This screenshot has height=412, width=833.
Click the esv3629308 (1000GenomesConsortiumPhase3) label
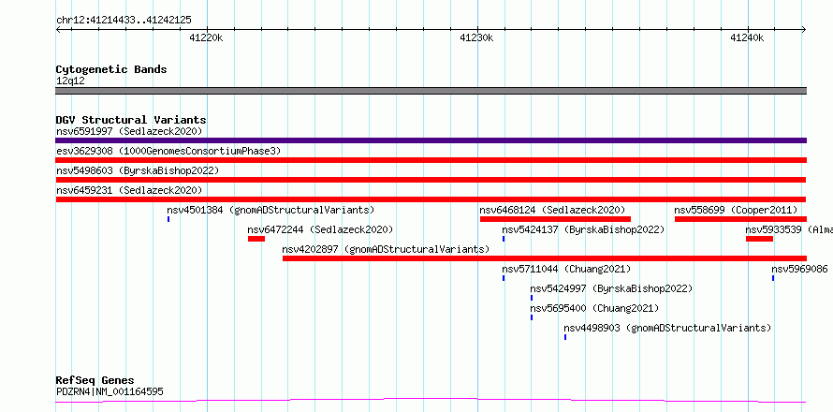click(x=168, y=151)
